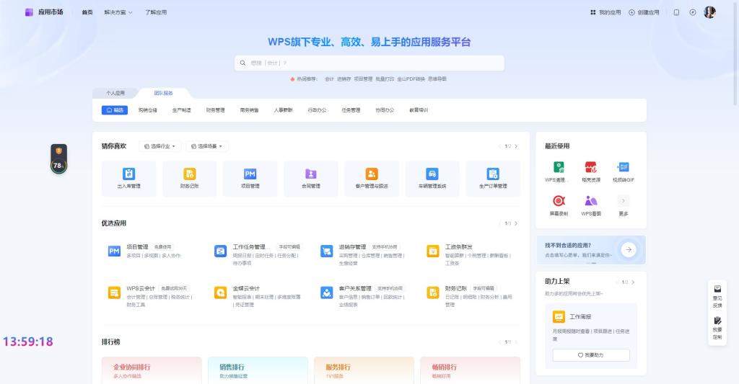Open WPS云会计 app icon
The image size is (739, 384).
[114, 293]
